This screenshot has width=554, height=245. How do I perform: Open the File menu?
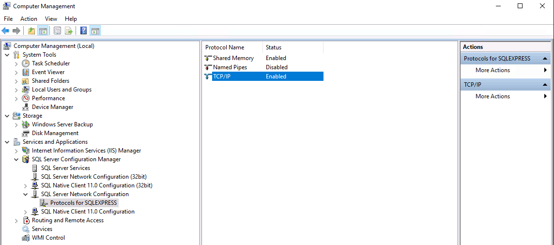point(8,19)
